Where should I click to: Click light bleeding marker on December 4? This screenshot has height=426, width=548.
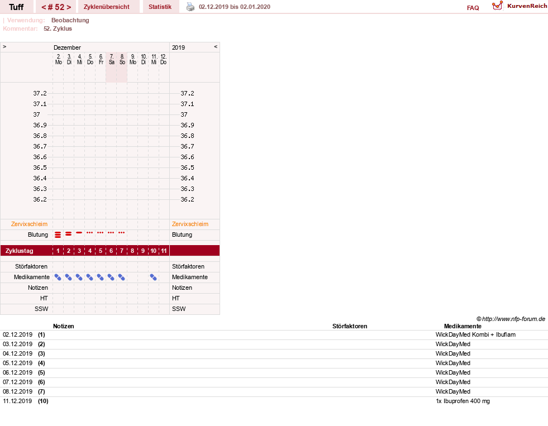tap(79, 233)
